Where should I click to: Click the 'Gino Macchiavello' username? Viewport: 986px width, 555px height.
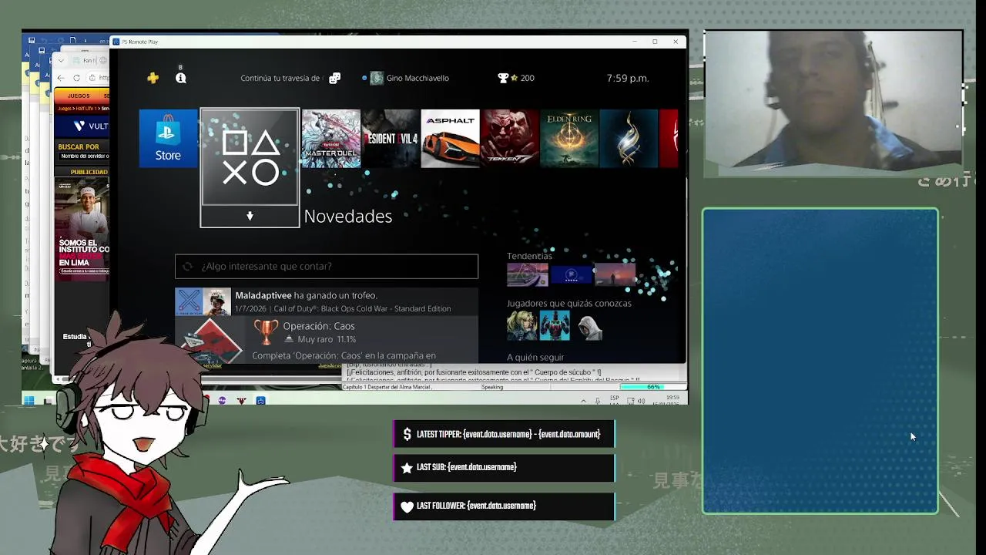[x=418, y=78]
